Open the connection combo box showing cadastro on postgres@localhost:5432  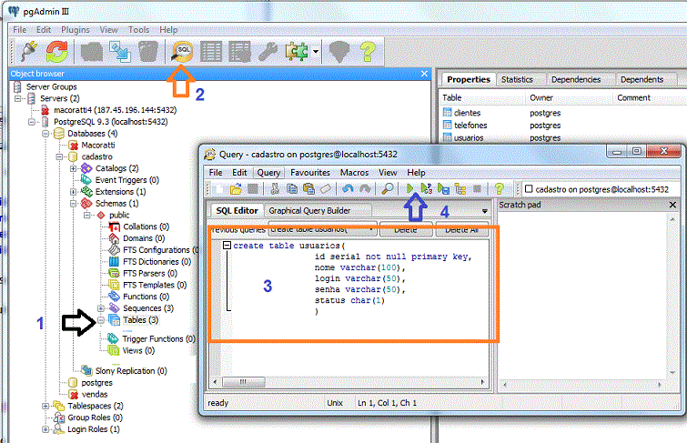point(601,189)
